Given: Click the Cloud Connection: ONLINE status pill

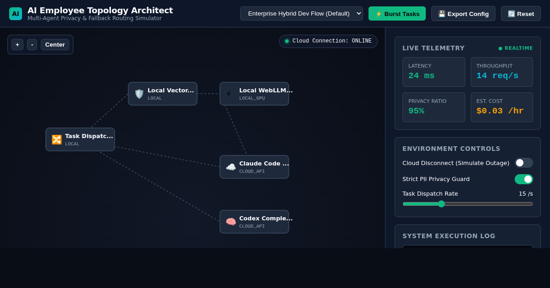Looking at the screenshot, I should tap(328, 41).
